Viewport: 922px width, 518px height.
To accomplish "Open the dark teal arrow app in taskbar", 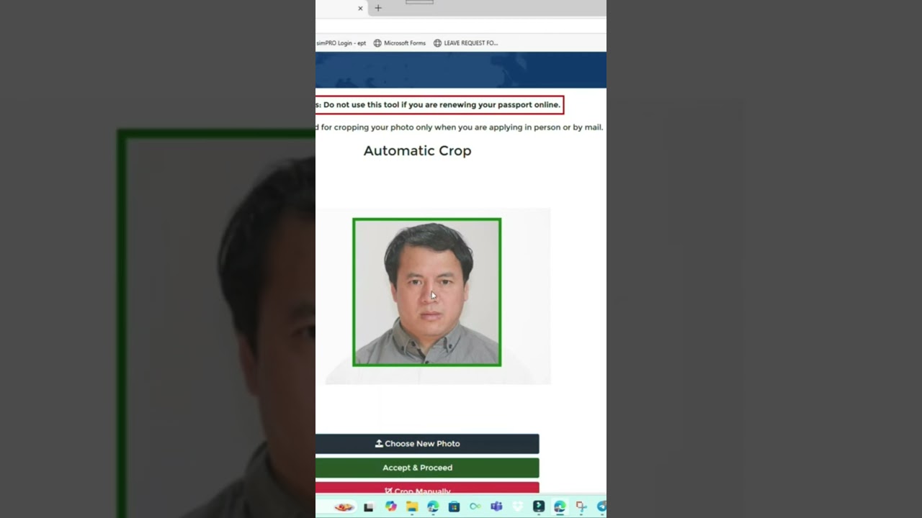I will [x=539, y=506].
